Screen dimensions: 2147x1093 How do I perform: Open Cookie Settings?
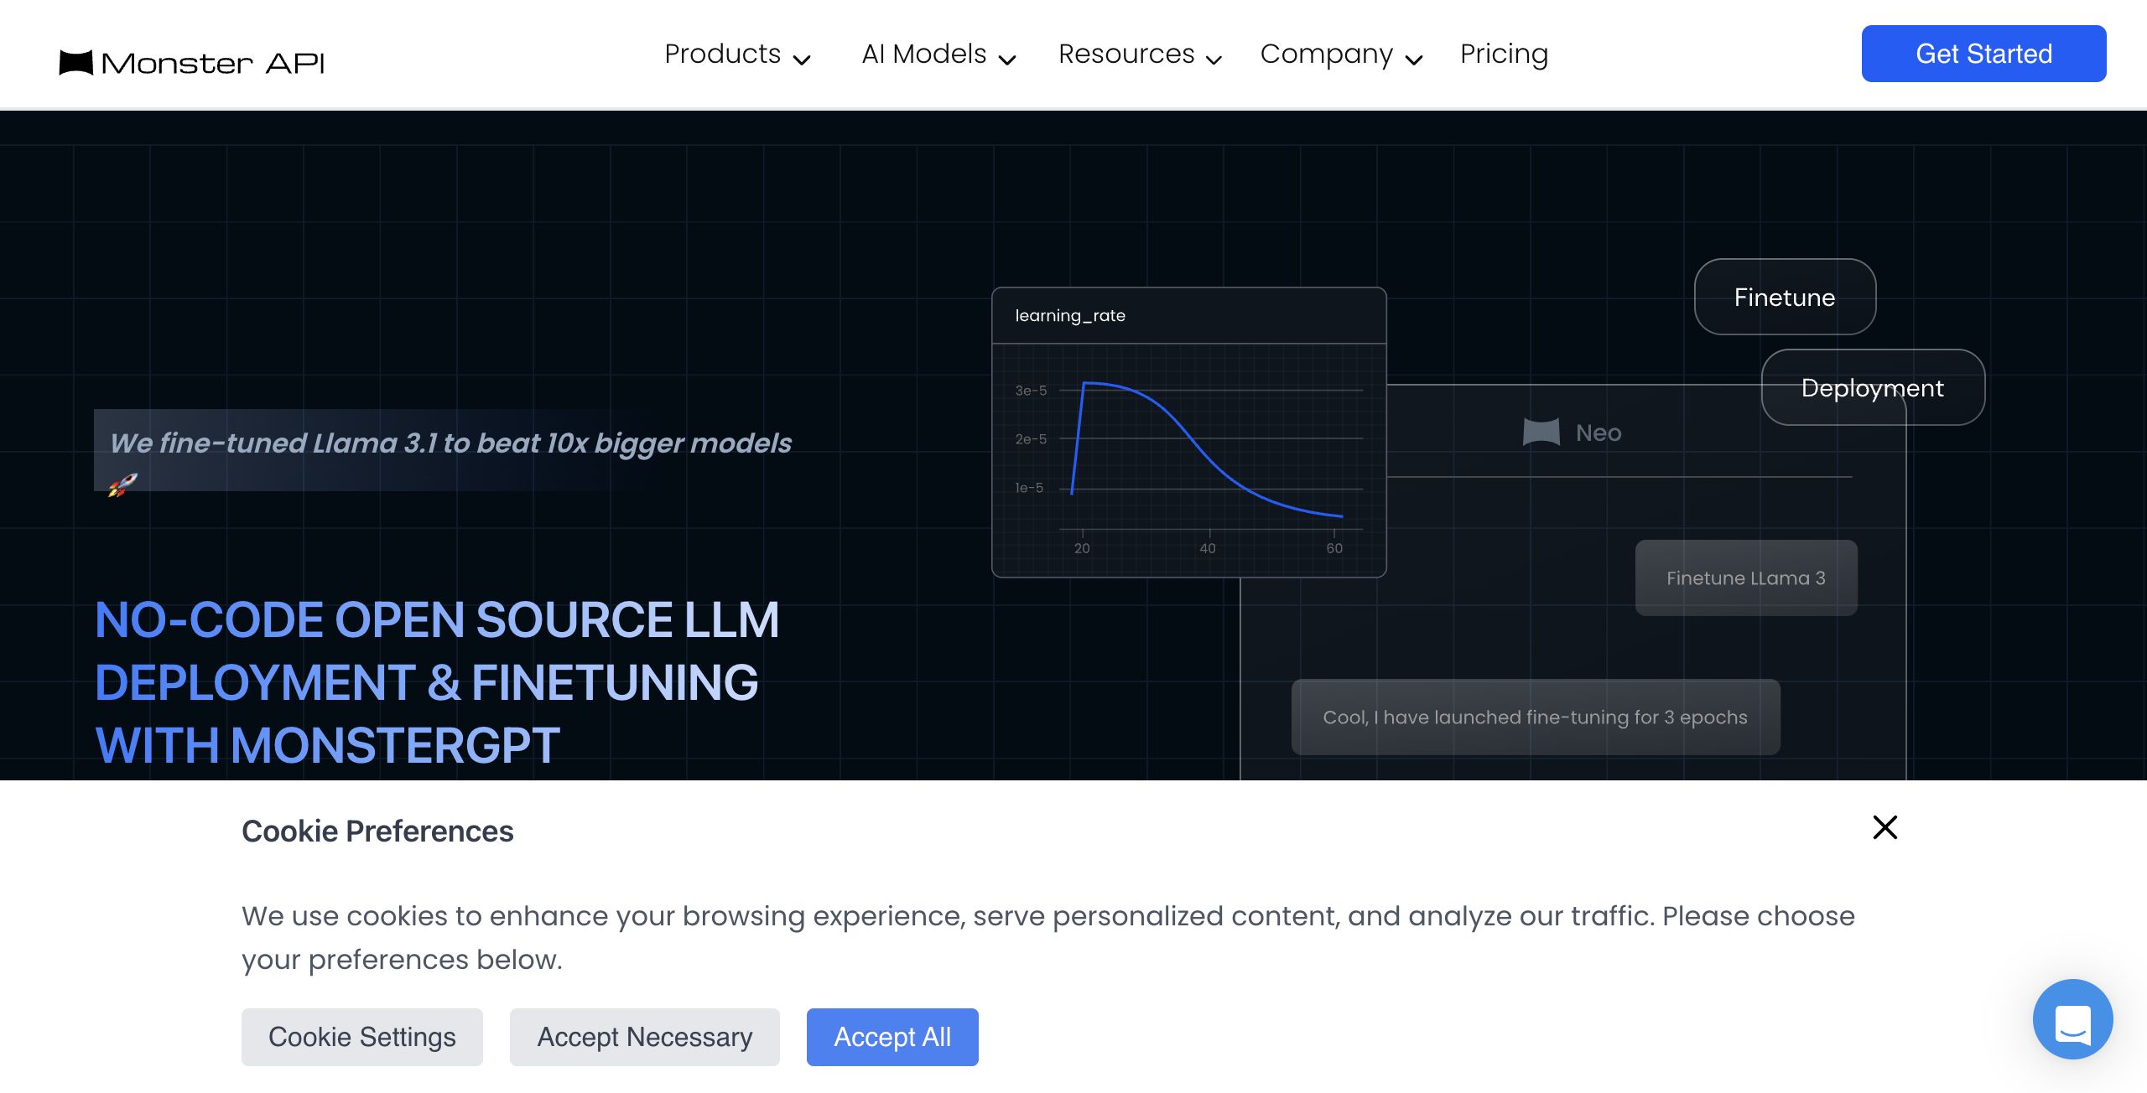pyautogui.click(x=362, y=1037)
